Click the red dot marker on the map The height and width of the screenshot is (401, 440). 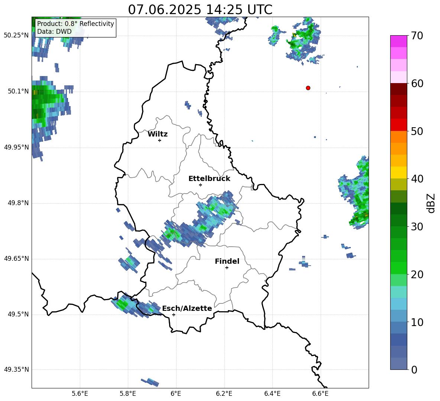(x=308, y=88)
